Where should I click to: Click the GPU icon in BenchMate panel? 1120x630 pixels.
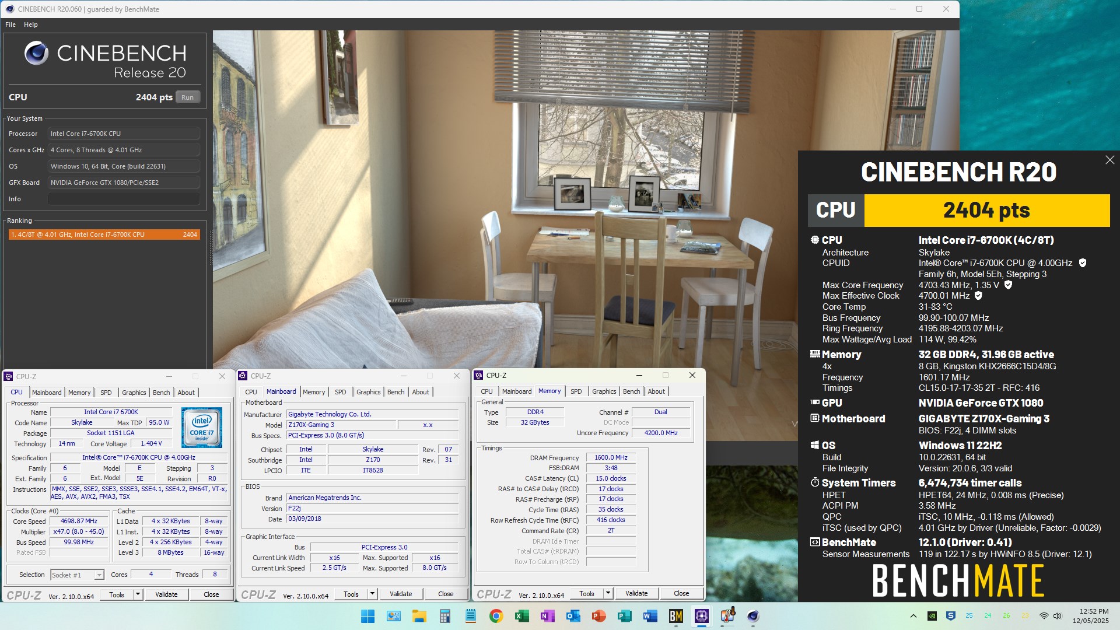[815, 402]
